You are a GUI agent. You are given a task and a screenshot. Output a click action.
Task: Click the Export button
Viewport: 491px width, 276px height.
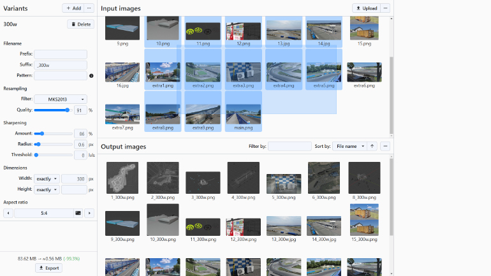48,268
